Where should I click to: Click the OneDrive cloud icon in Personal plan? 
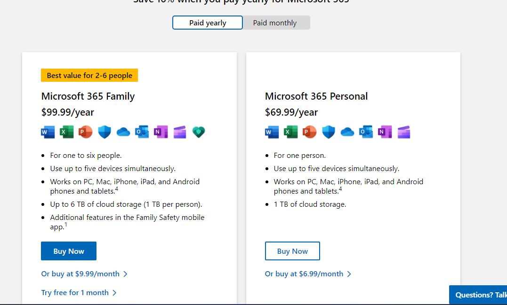click(x=347, y=132)
